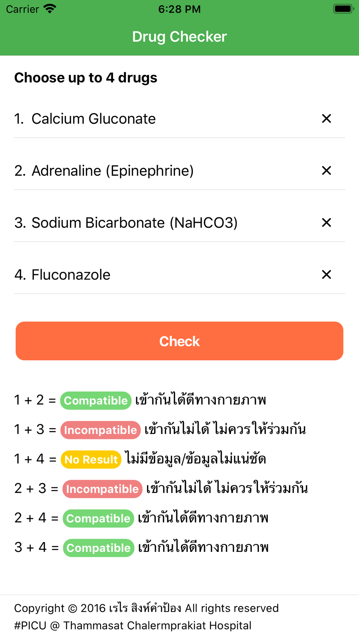The image size is (359, 638).
Task: Tap the Compatible badge for 2 + 4
Action: pyautogui.click(x=98, y=518)
